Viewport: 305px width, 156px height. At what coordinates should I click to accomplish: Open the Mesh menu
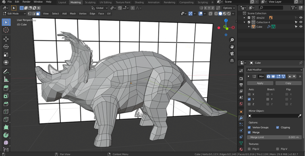(x=73, y=14)
